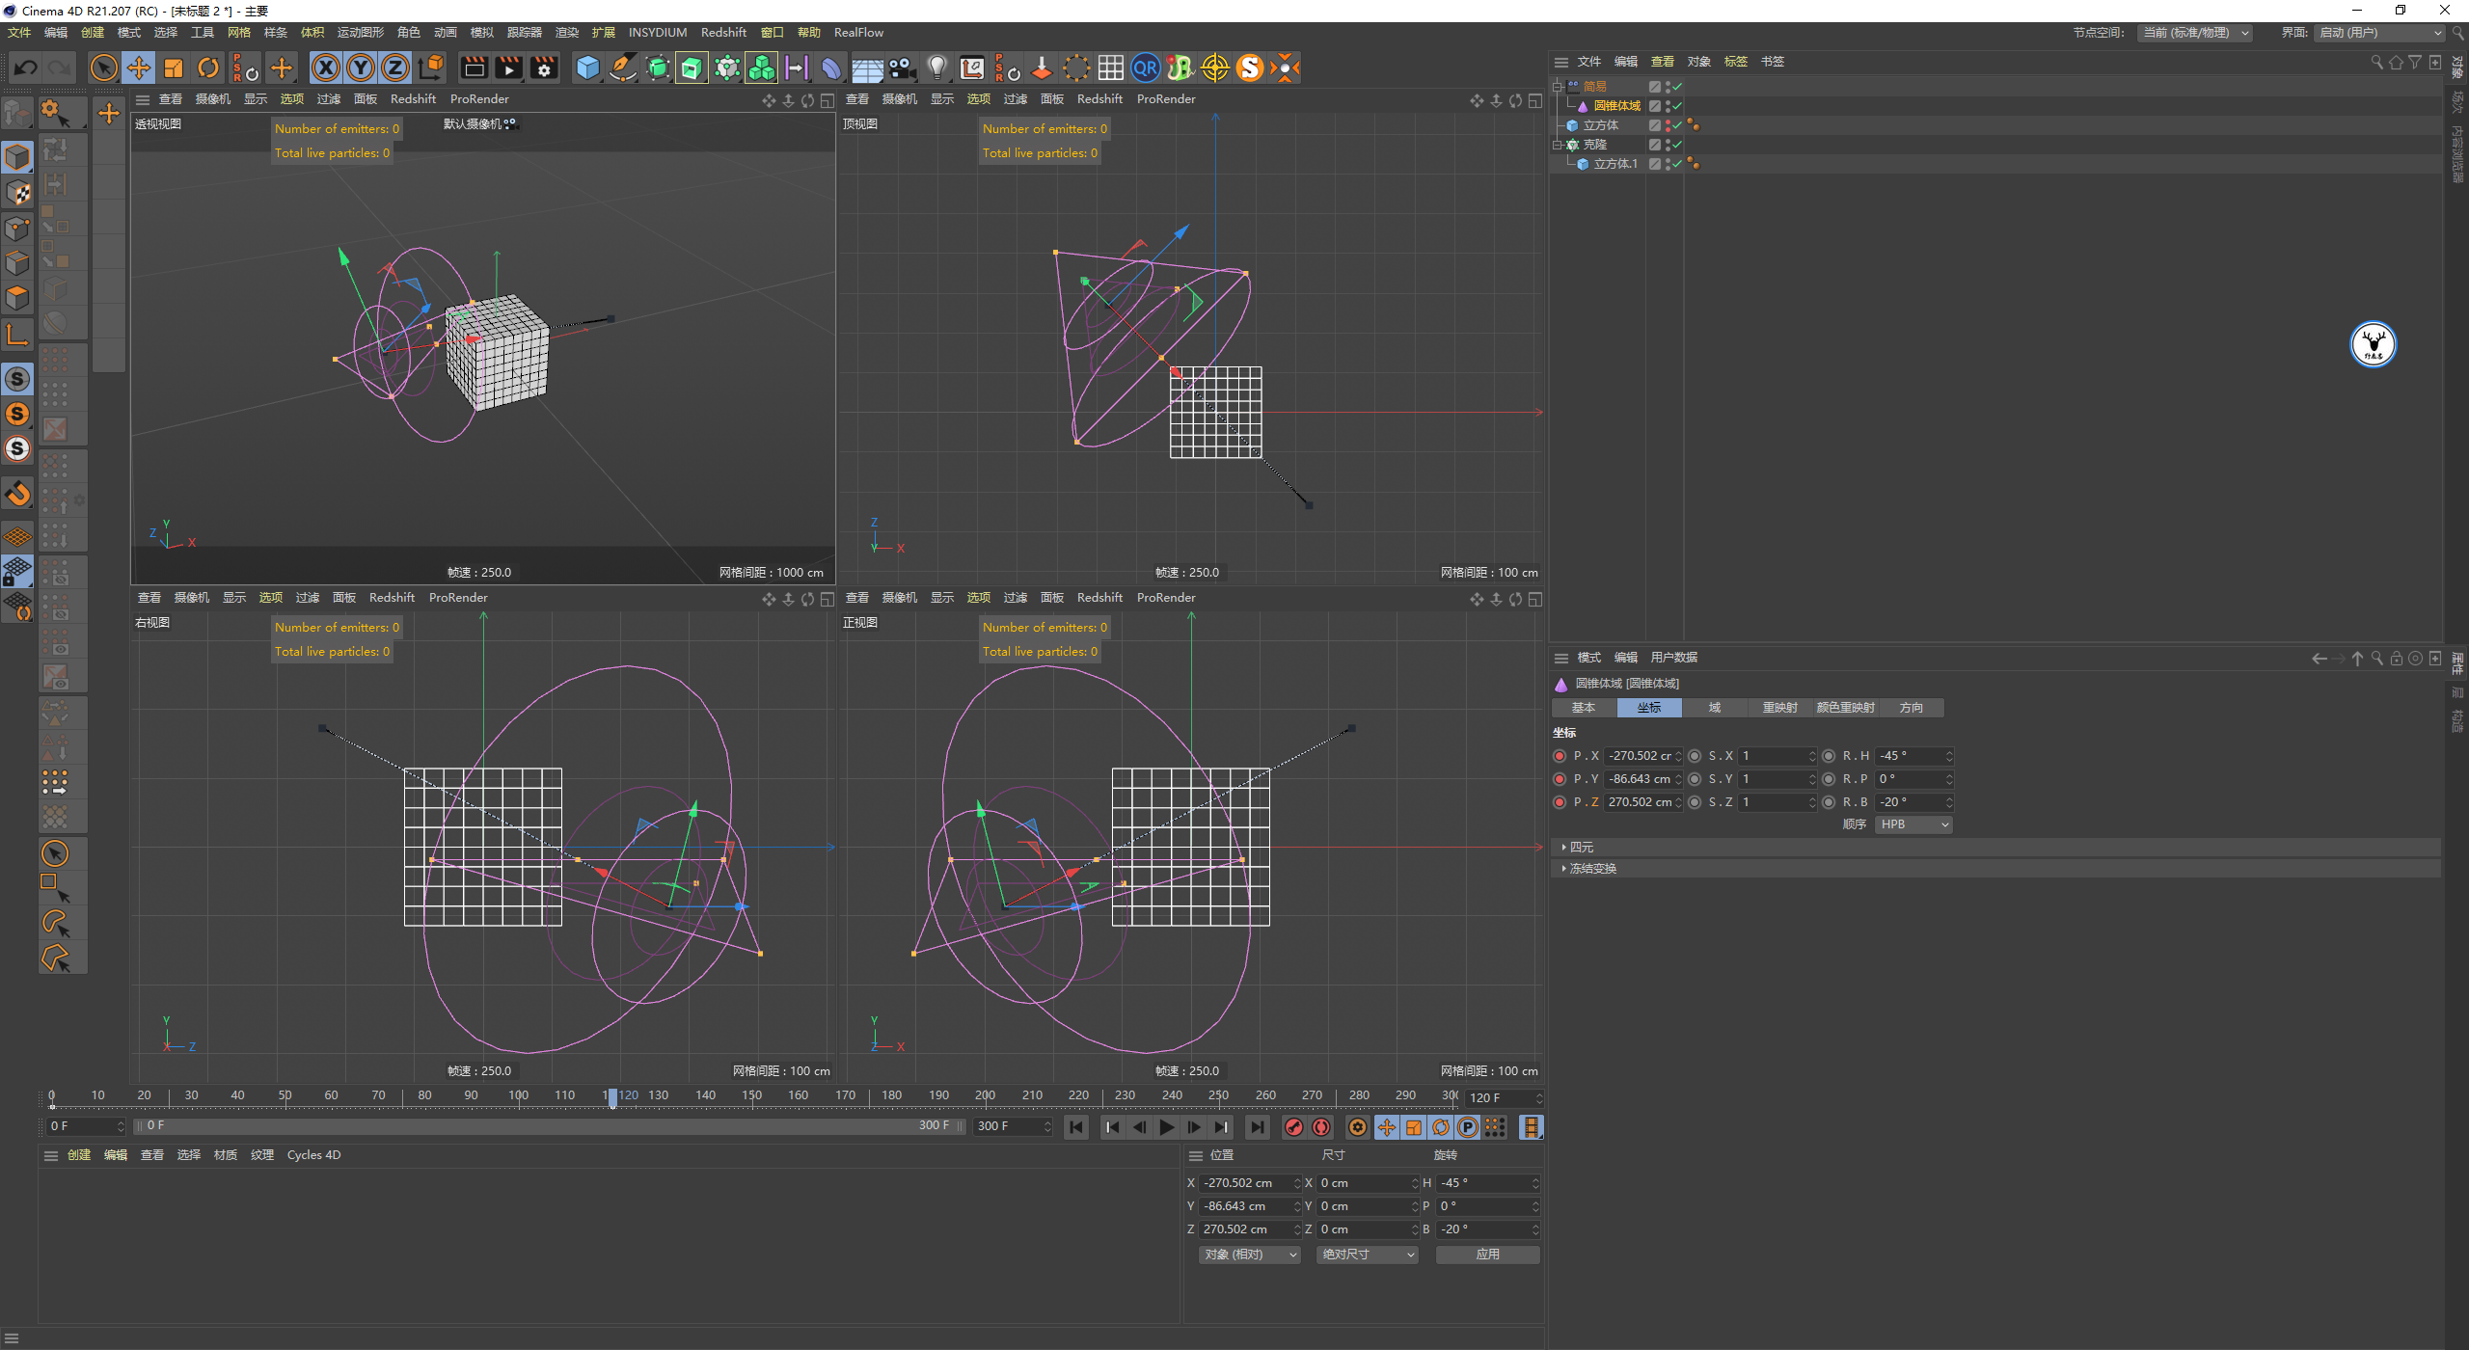The height and width of the screenshot is (1350, 2469).
Task: Open the 界面 layout dropdown
Action: click(x=2379, y=33)
